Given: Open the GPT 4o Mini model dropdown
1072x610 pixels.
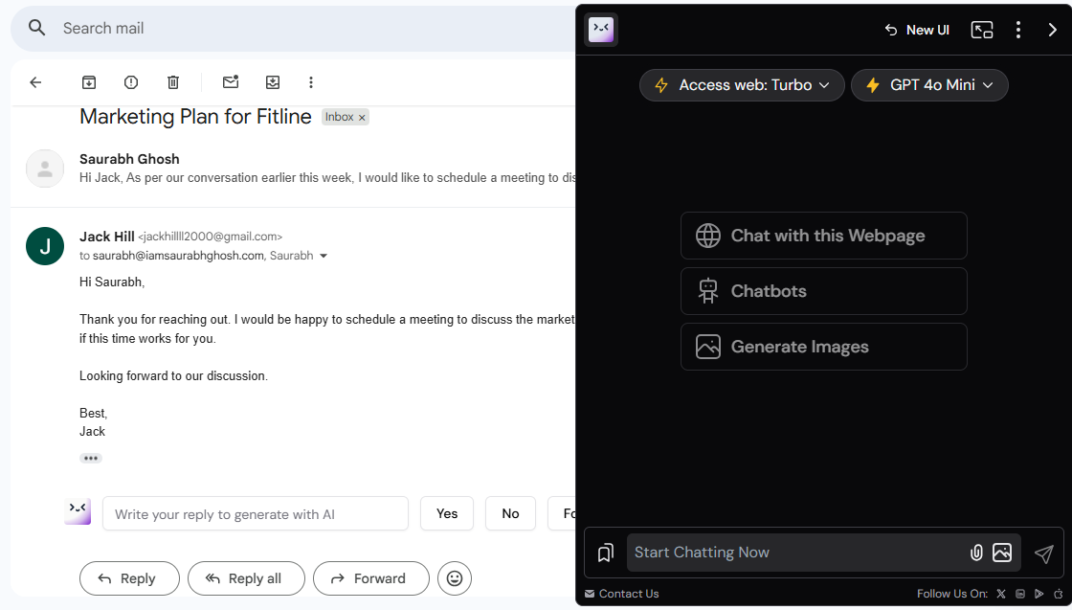Looking at the screenshot, I should pyautogui.click(x=929, y=85).
